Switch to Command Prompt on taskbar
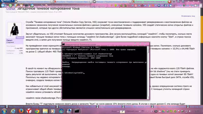Image resolution: width=203 pixels, height=114 pixels. tap(77, 111)
